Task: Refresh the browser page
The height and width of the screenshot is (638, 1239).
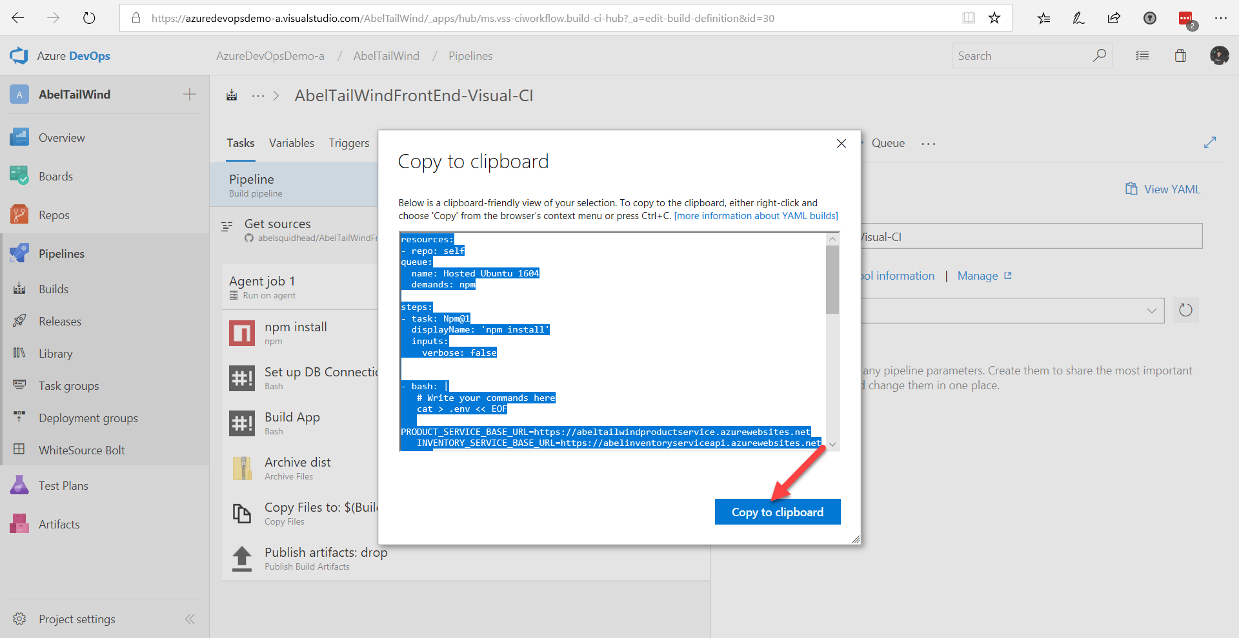Action: point(89,18)
